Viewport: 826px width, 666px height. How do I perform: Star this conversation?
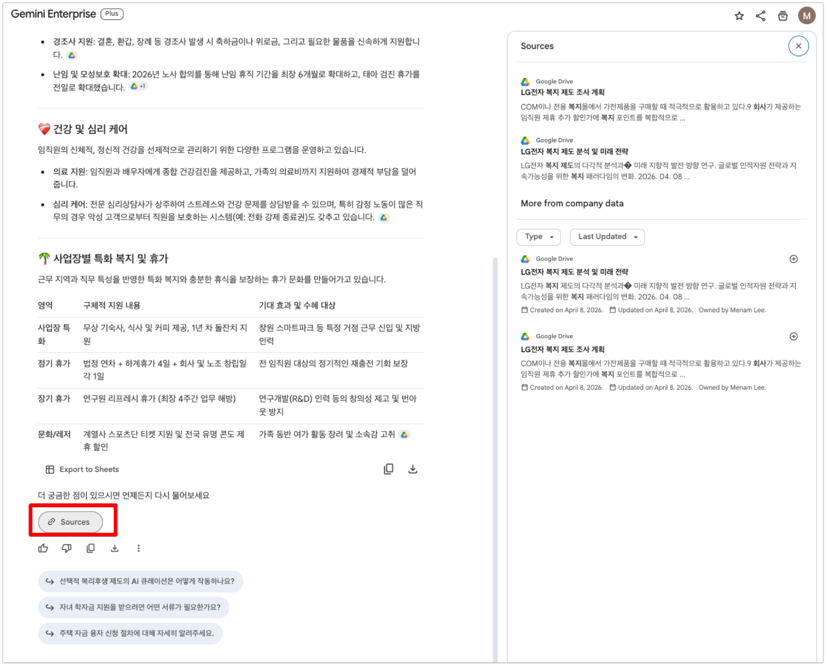pyautogui.click(x=739, y=16)
